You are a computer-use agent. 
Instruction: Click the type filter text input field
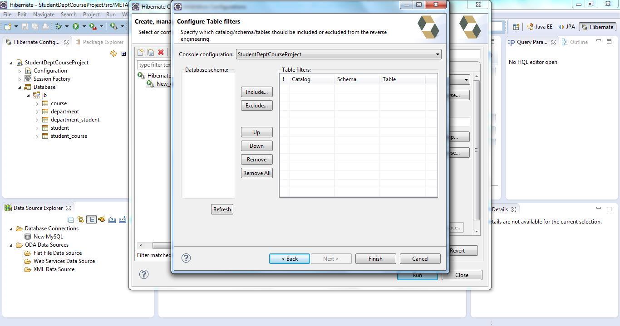pos(154,65)
